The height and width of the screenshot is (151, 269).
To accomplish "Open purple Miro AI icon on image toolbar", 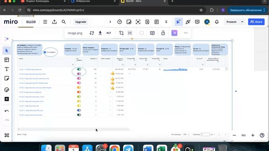I will pyautogui.click(x=174, y=33).
